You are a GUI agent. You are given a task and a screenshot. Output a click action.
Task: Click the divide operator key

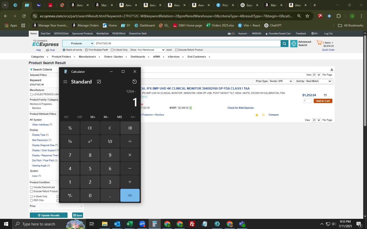pyautogui.click(x=130, y=141)
